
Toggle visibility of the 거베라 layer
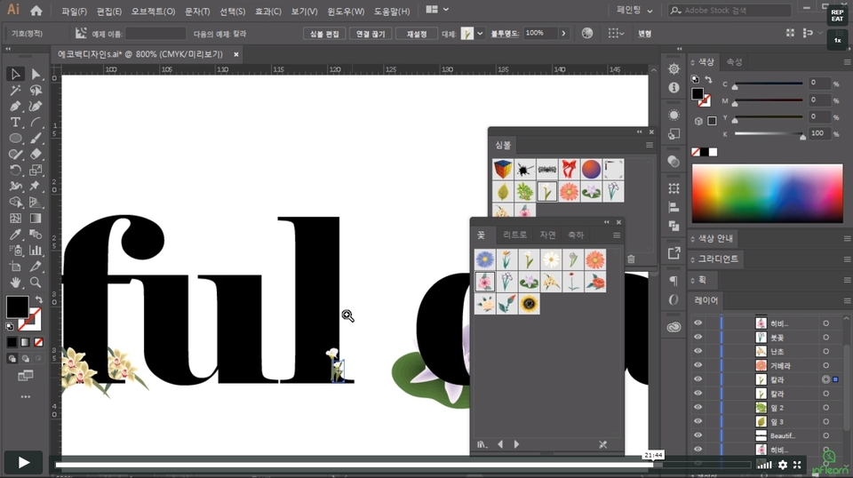click(x=698, y=366)
